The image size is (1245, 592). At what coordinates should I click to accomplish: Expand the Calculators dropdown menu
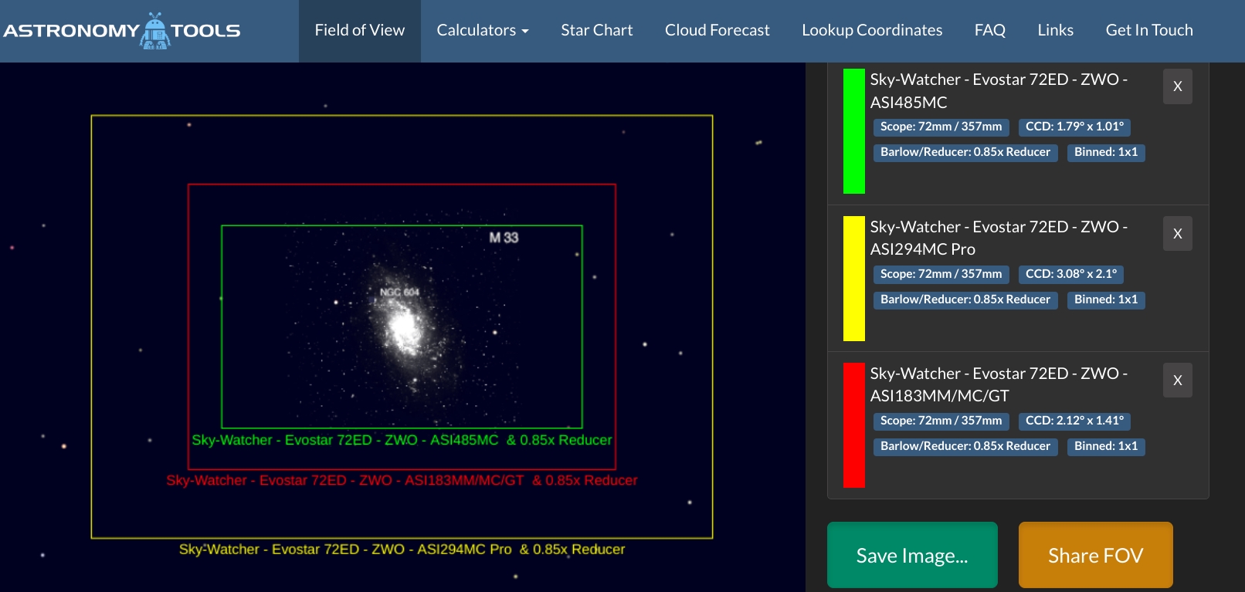coord(483,31)
